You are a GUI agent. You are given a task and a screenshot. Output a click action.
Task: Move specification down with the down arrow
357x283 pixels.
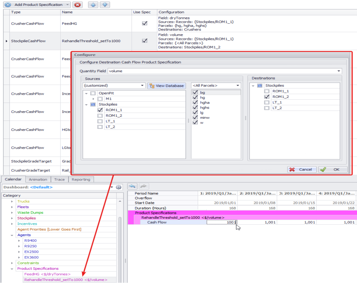click(105, 5)
